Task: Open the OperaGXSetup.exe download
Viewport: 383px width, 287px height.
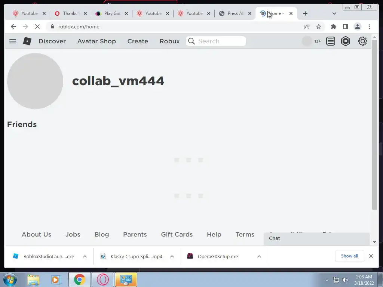Action: (x=218, y=256)
